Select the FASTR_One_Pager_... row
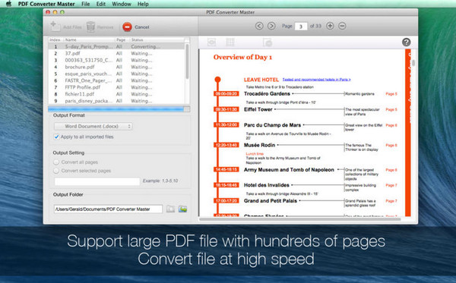Viewport: 456px width, 283px height. (x=116, y=80)
